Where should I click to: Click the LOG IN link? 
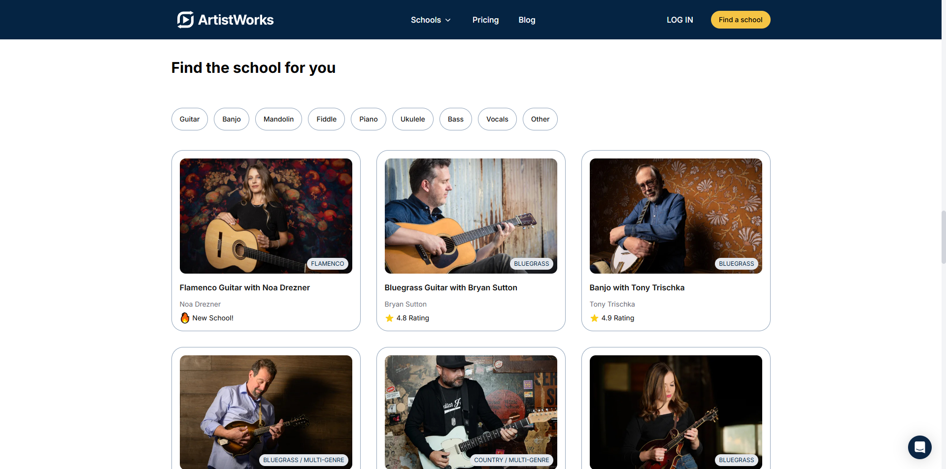coord(679,20)
